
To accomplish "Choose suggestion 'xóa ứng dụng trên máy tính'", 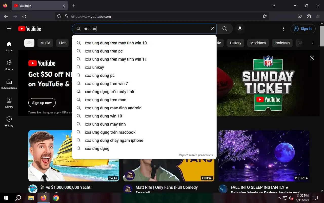I will pos(144,92).
